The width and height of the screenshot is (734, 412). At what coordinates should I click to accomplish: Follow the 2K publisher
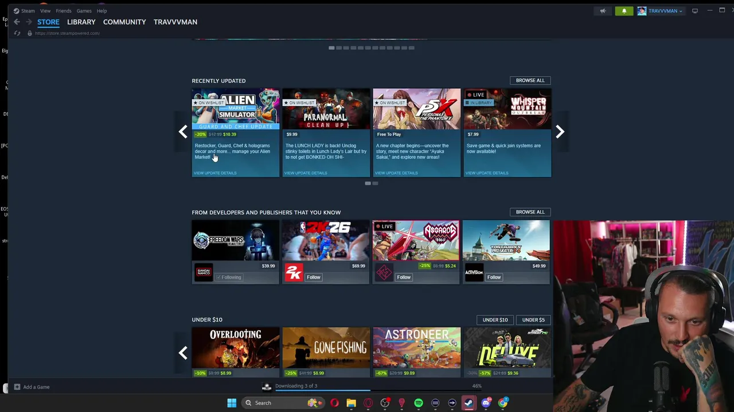click(313, 277)
